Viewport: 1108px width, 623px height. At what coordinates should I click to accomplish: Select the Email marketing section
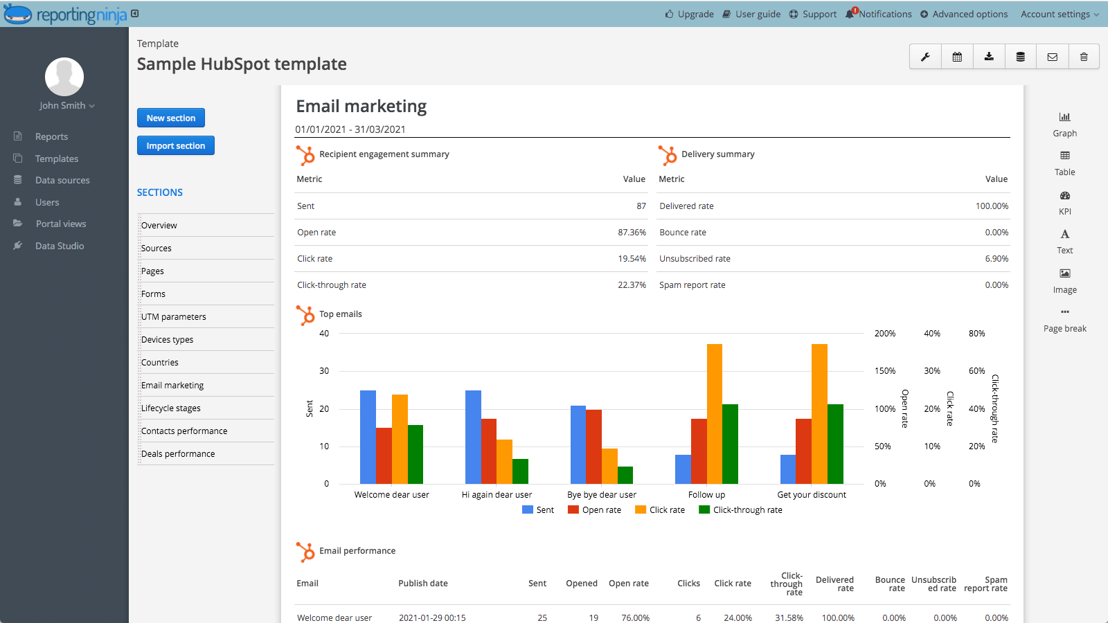(x=172, y=385)
